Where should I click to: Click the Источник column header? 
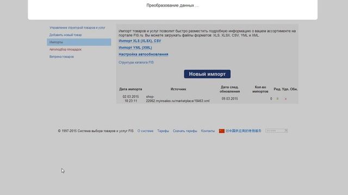click(178, 89)
